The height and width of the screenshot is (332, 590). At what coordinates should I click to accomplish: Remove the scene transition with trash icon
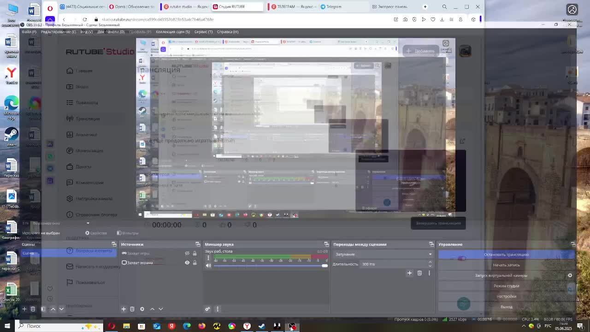click(419, 273)
